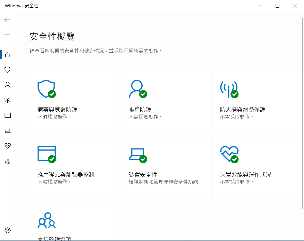Screen dimensions: 304x241
Task: Open 應用程式與瀏覽器控制 card title
Action: (66, 175)
